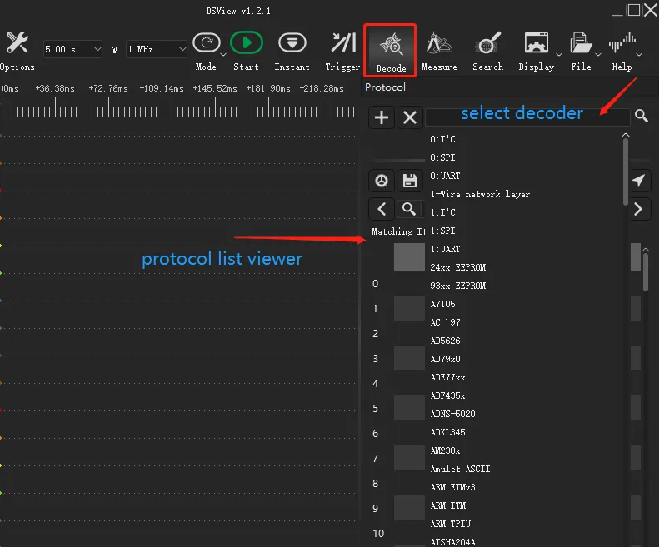The width and height of the screenshot is (659, 547).
Task: Click the Instant capture icon
Action: coord(292,42)
